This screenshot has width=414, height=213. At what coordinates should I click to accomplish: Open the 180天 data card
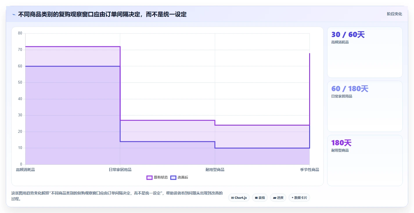point(365,161)
